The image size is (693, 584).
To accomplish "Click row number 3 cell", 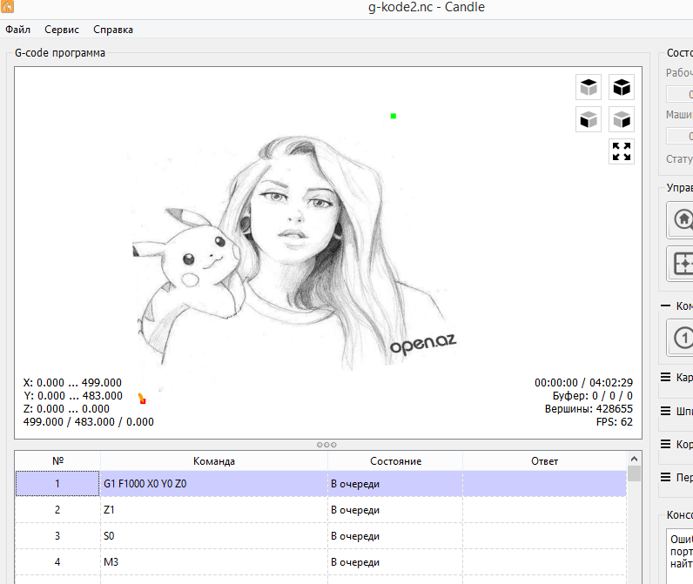I will click(57, 536).
